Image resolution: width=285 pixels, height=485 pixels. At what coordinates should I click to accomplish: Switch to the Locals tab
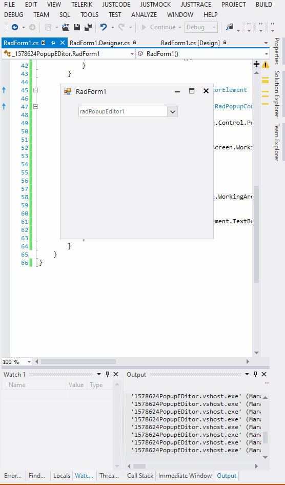[x=62, y=475]
